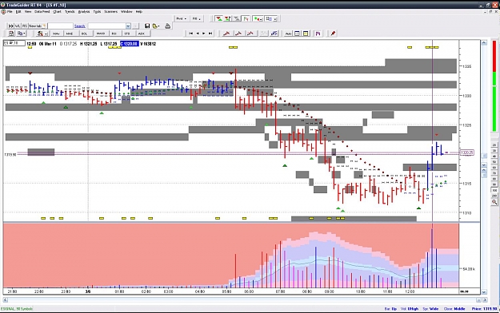Click the RS toolbar button

(x=25, y=26)
